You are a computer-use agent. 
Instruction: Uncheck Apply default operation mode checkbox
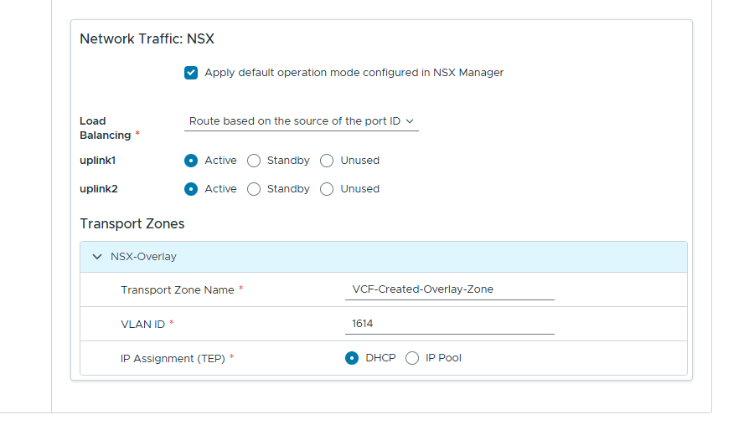[x=191, y=73]
